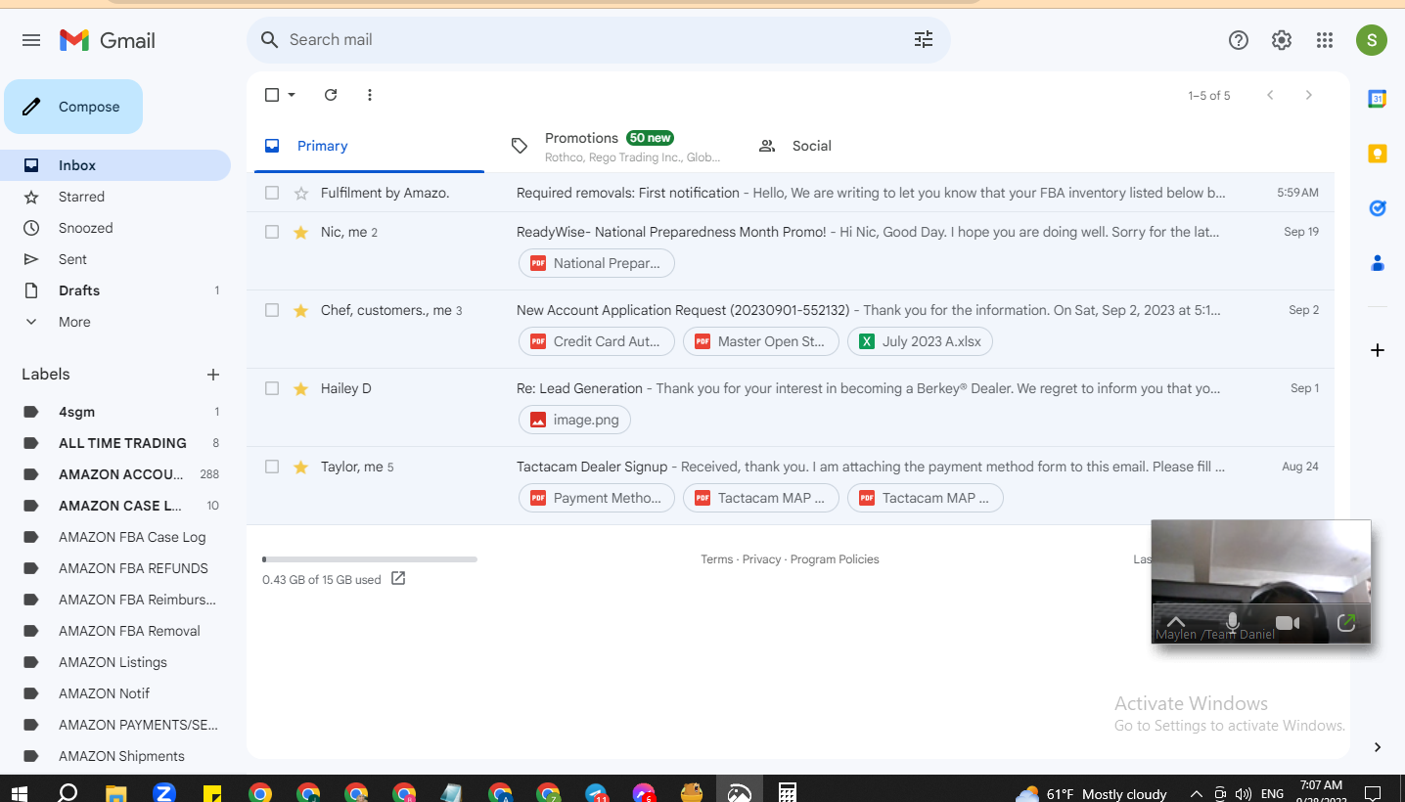
Task: Open the More options three-dot menu
Action: pos(370,95)
